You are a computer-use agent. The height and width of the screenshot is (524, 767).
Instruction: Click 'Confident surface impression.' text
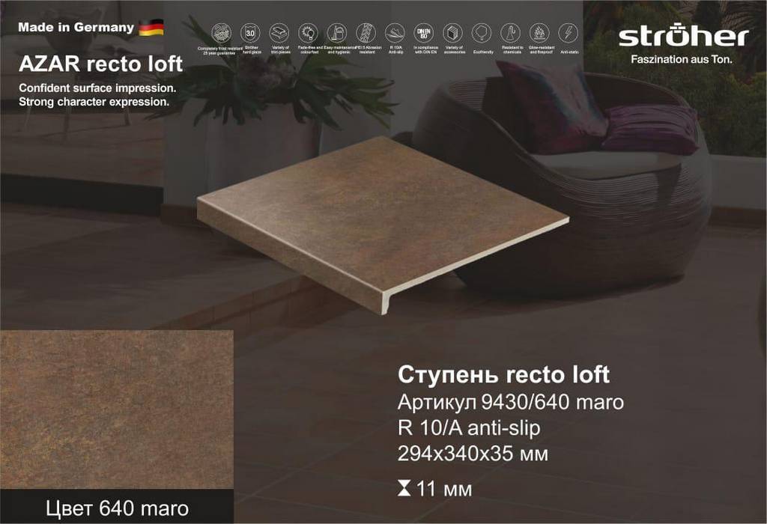[97, 88]
